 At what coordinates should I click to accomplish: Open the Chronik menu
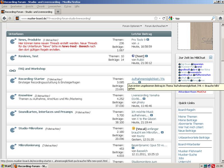[41, 6]
